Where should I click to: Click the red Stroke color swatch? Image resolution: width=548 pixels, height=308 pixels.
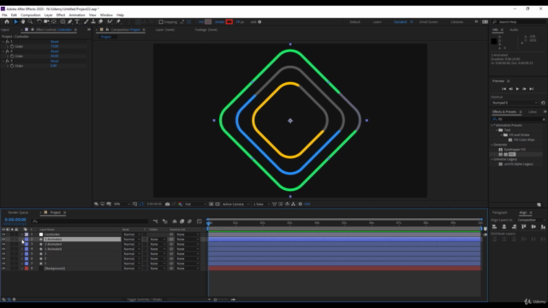pos(229,21)
